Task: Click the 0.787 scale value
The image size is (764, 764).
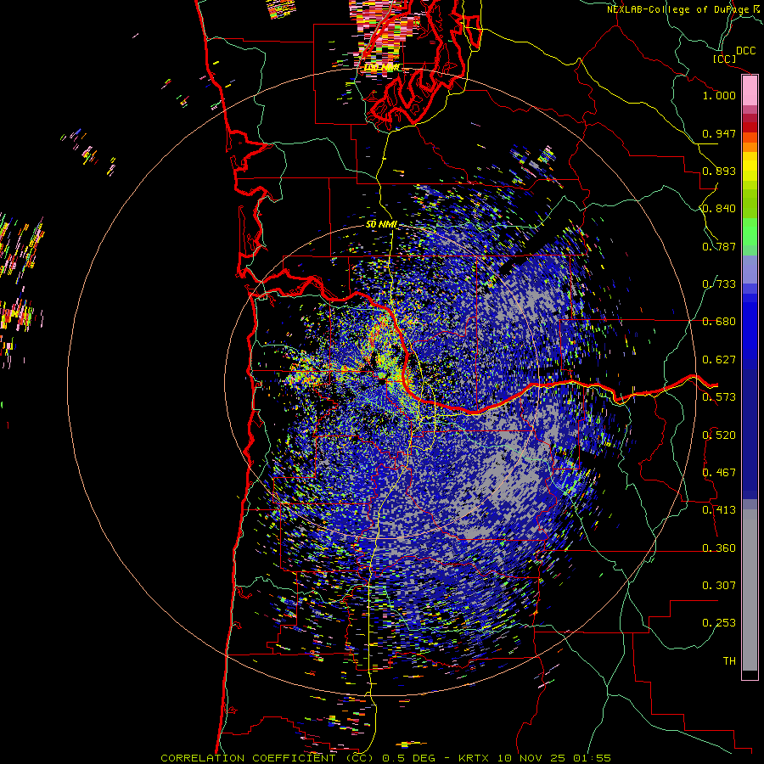Action: 719,246
